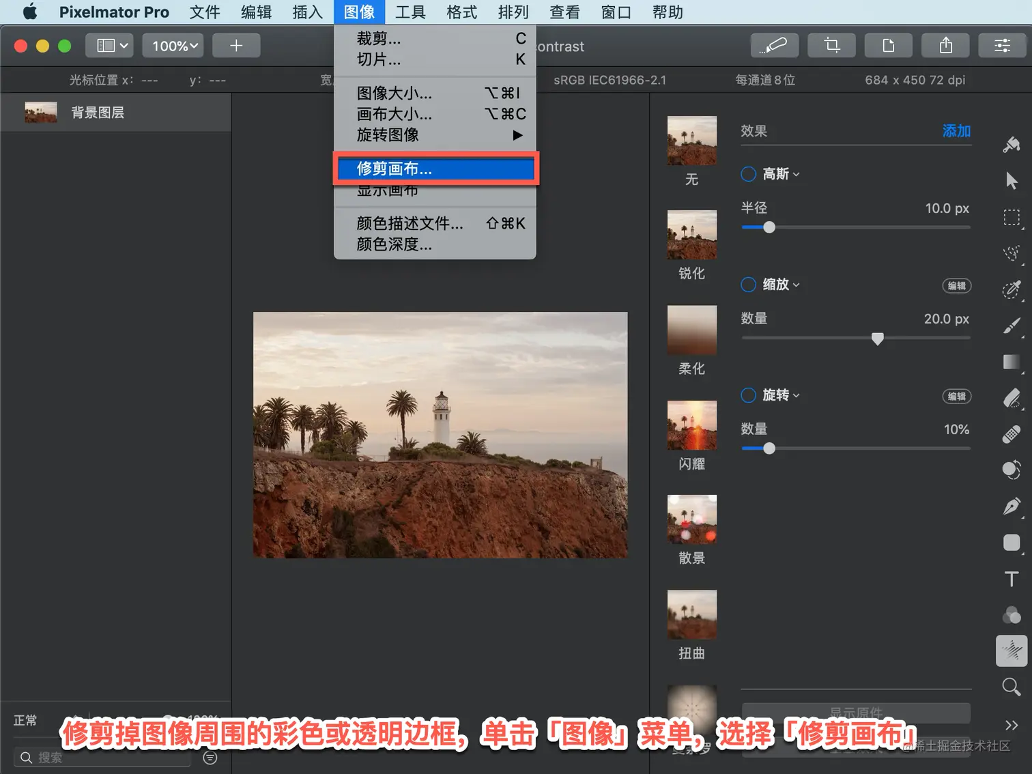1032x774 pixels.
Task: Click 编辑 button for 缩放 effect
Action: pos(956,285)
